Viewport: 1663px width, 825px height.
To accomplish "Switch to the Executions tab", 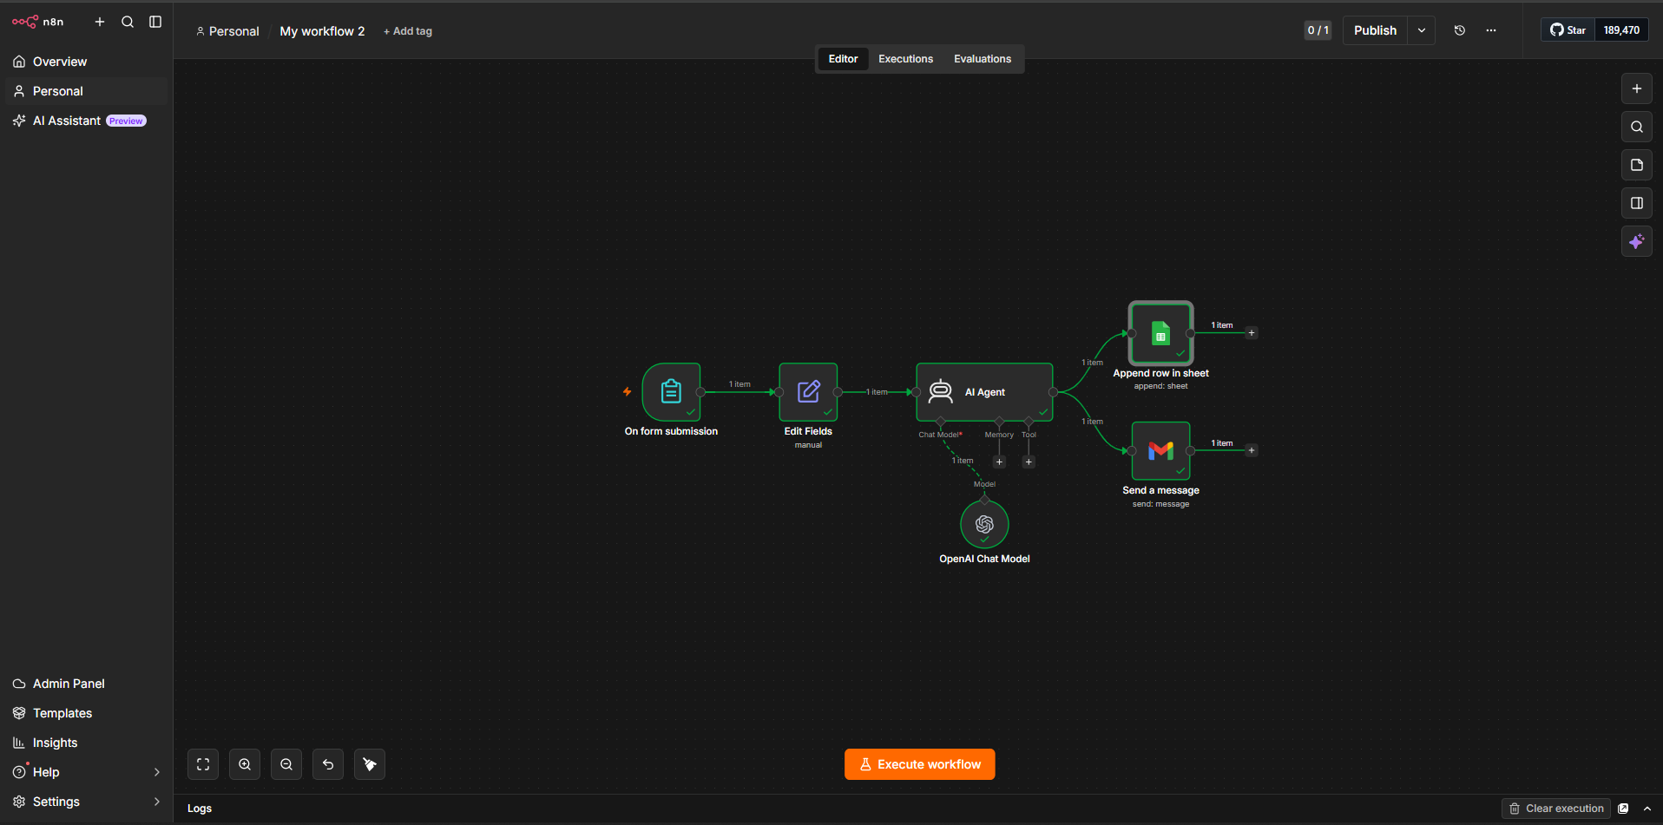I will point(905,59).
